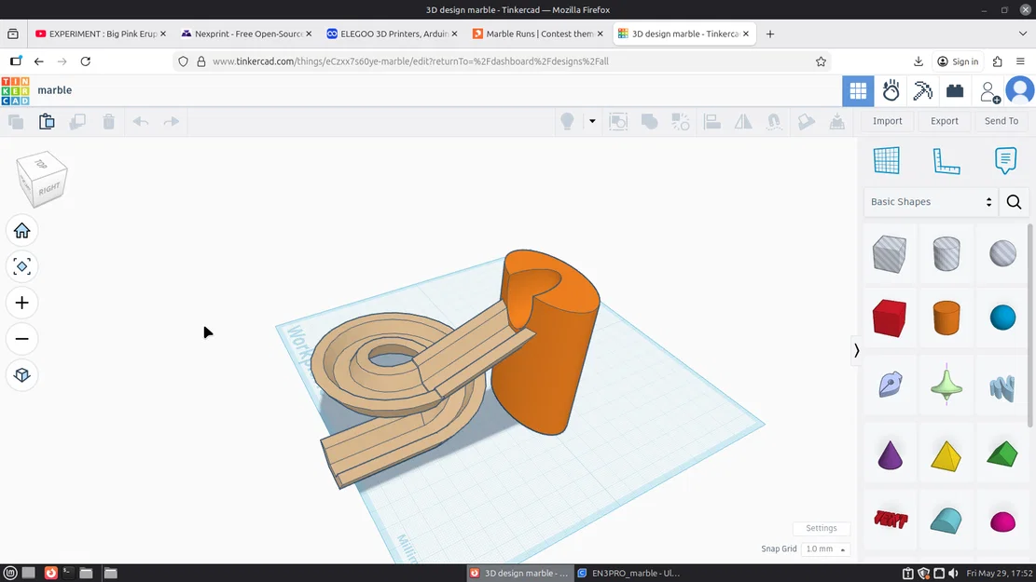Image resolution: width=1036 pixels, height=582 pixels.
Task: Click the Import button
Action: pos(888,121)
